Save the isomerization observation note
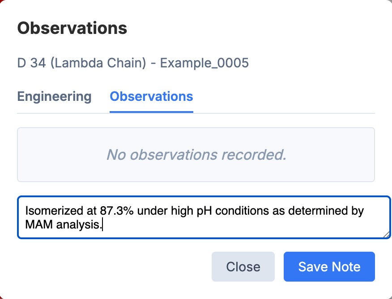Image resolution: width=392 pixels, height=299 pixels. click(329, 266)
